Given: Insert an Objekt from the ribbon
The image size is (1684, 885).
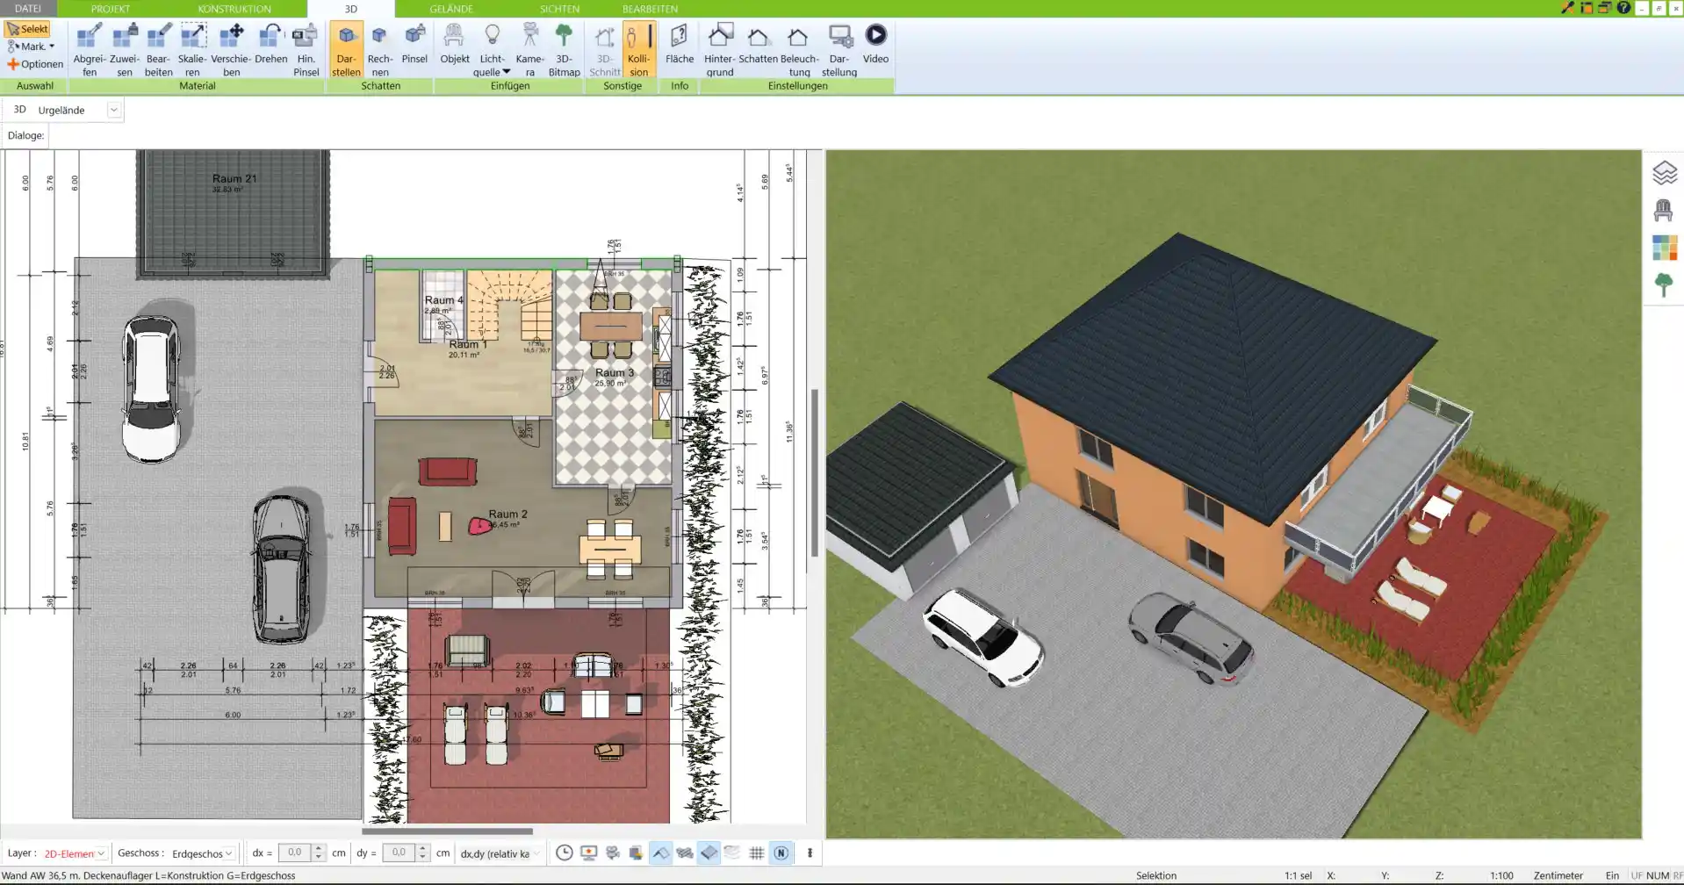Looking at the screenshot, I should [x=454, y=44].
